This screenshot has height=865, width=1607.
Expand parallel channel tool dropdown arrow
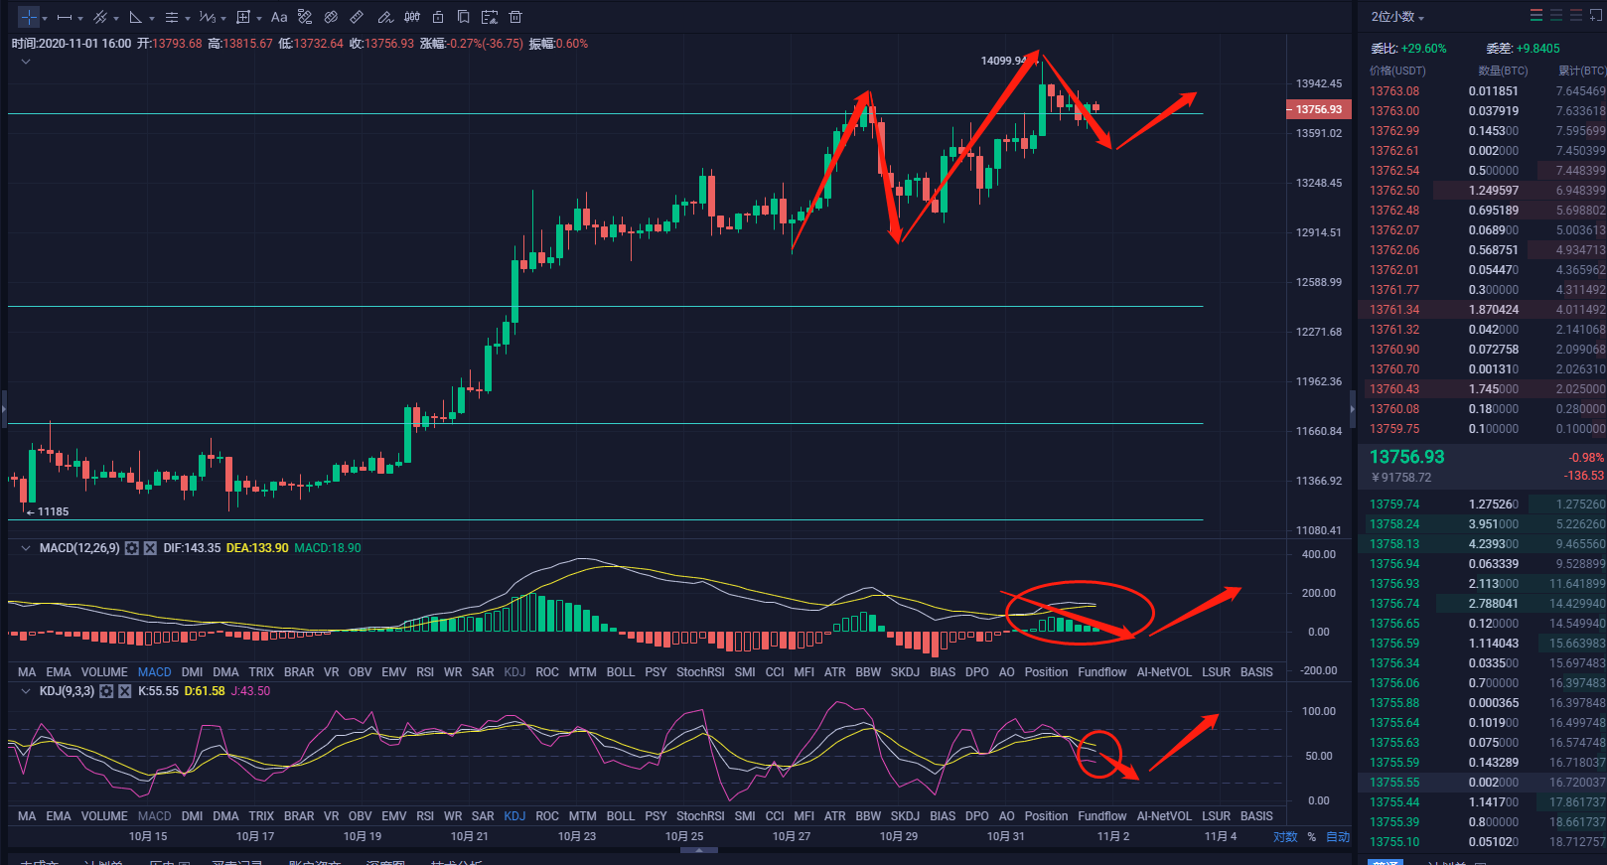click(116, 18)
